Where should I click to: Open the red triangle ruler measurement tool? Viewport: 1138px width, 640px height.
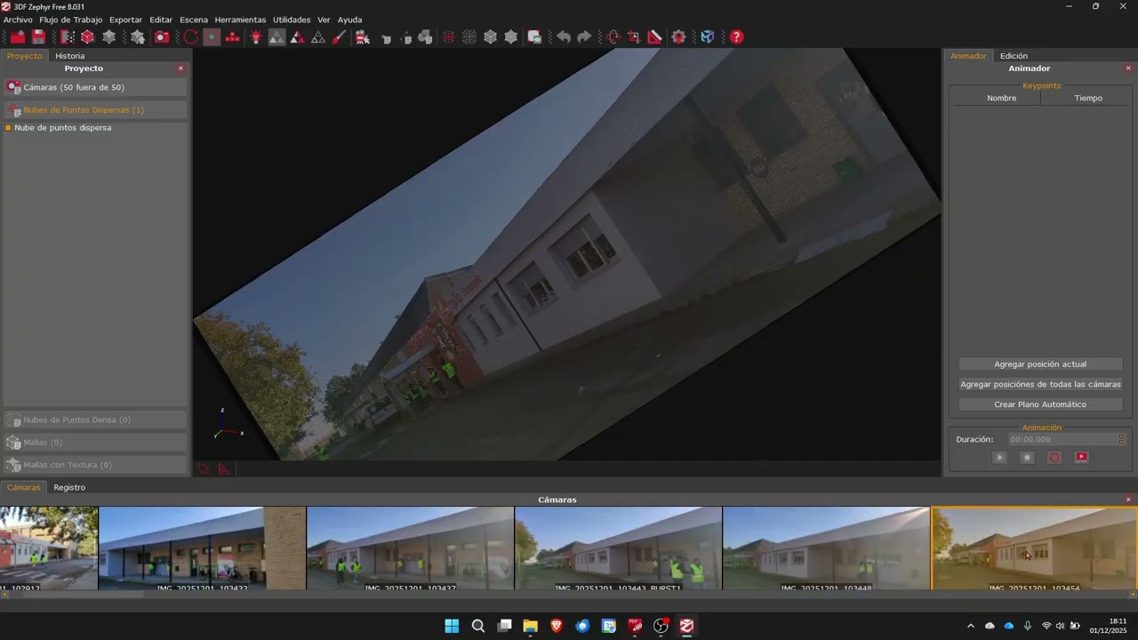[655, 36]
